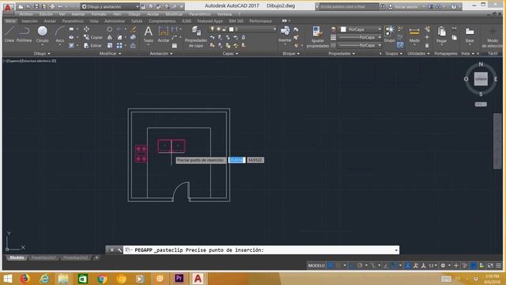Click the Insertar block tool
This screenshot has height=285, width=506.
[x=285, y=34]
